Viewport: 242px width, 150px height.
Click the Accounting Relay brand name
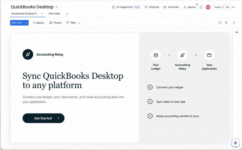click(x=50, y=54)
